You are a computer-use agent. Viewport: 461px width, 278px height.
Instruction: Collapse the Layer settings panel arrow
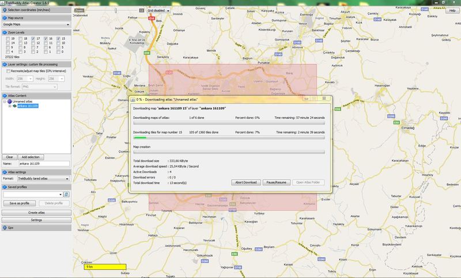[5, 65]
